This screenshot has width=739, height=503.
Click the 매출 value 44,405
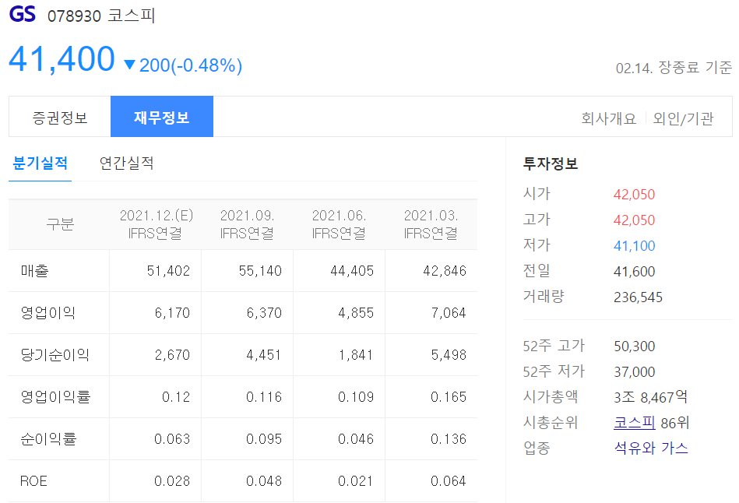click(x=352, y=271)
